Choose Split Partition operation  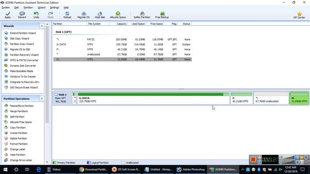pos(17,116)
